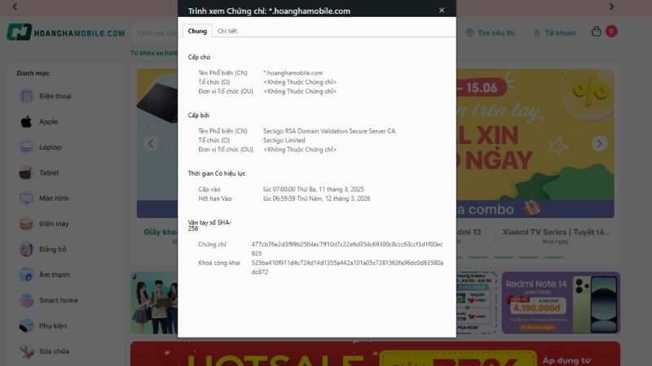Close the certificate viewer dialog
The width and height of the screenshot is (652, 366).
pyautogui.click(x=442, y=11)
